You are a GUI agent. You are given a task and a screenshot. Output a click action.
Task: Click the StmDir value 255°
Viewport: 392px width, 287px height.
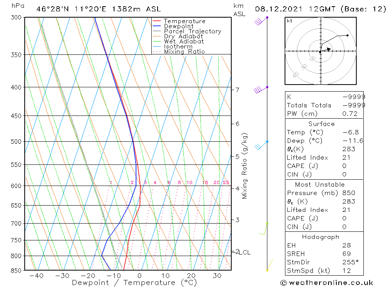(350, 262)
